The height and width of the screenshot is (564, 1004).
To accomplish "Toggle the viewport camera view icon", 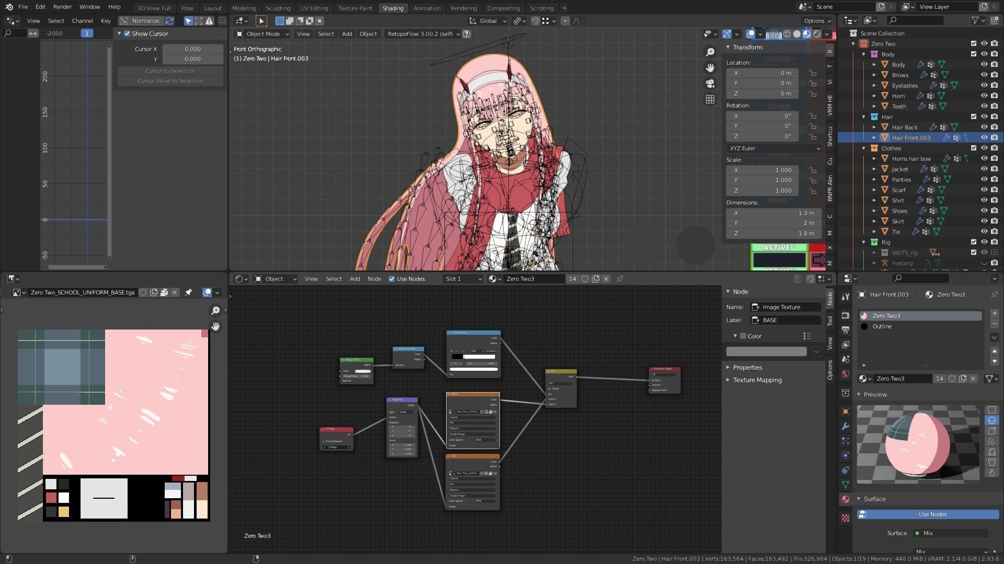I will tap(710, 84).
